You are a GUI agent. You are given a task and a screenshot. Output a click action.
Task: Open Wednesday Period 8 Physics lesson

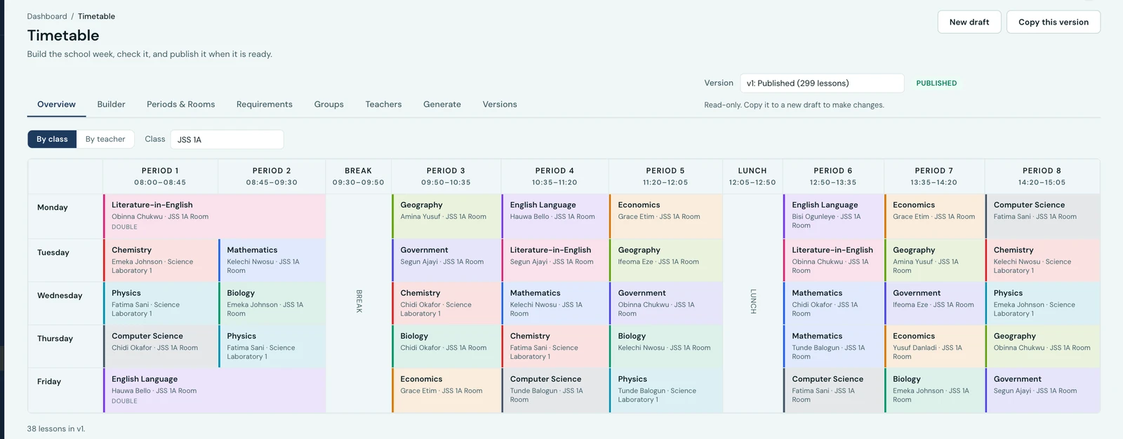pos(1043,303)
